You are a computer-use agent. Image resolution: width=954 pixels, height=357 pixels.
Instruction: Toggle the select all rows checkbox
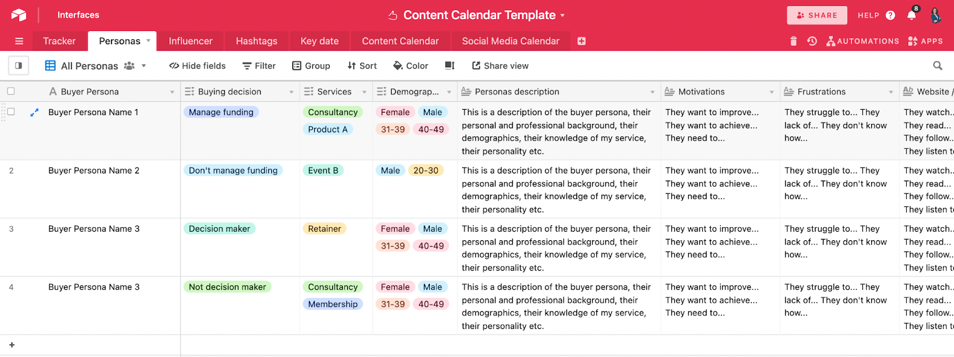[x=11, y=91]
